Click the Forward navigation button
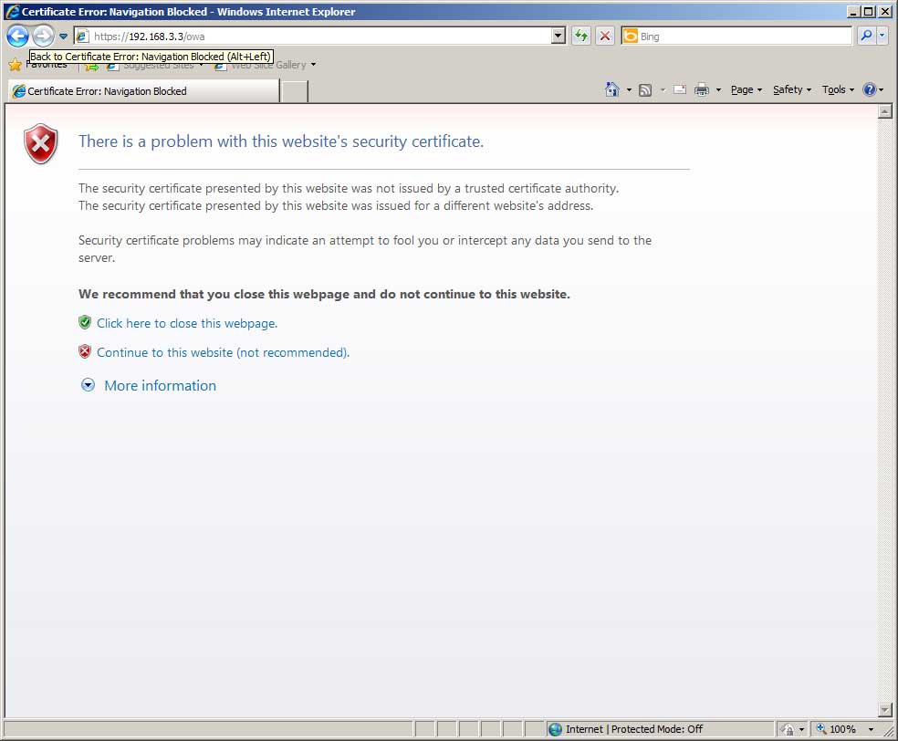The height and width of the screenshot is (741, 898). coord(43,37)
